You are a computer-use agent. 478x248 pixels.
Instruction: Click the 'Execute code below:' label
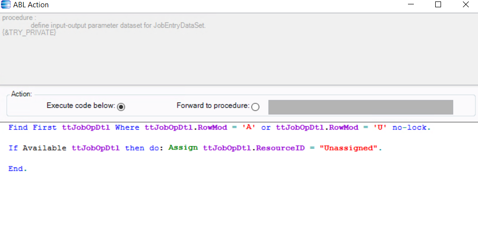click(x=81, y=106)
